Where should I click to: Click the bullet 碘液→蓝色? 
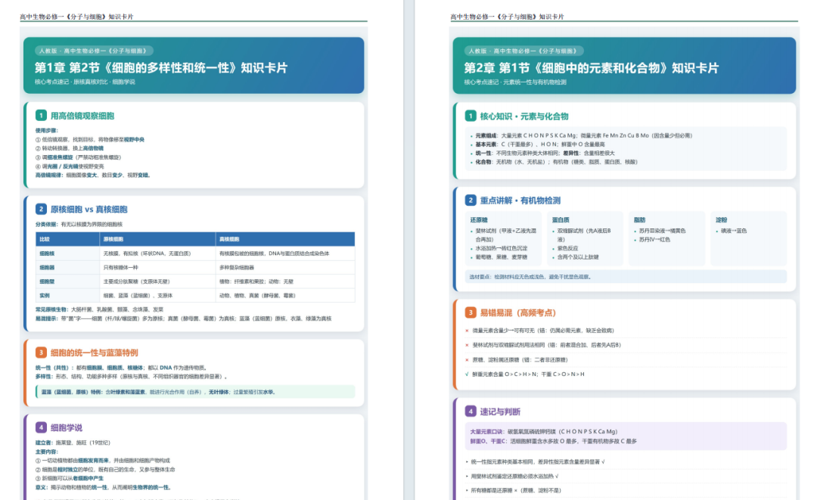pyautogui.click(x=734, y=231)
